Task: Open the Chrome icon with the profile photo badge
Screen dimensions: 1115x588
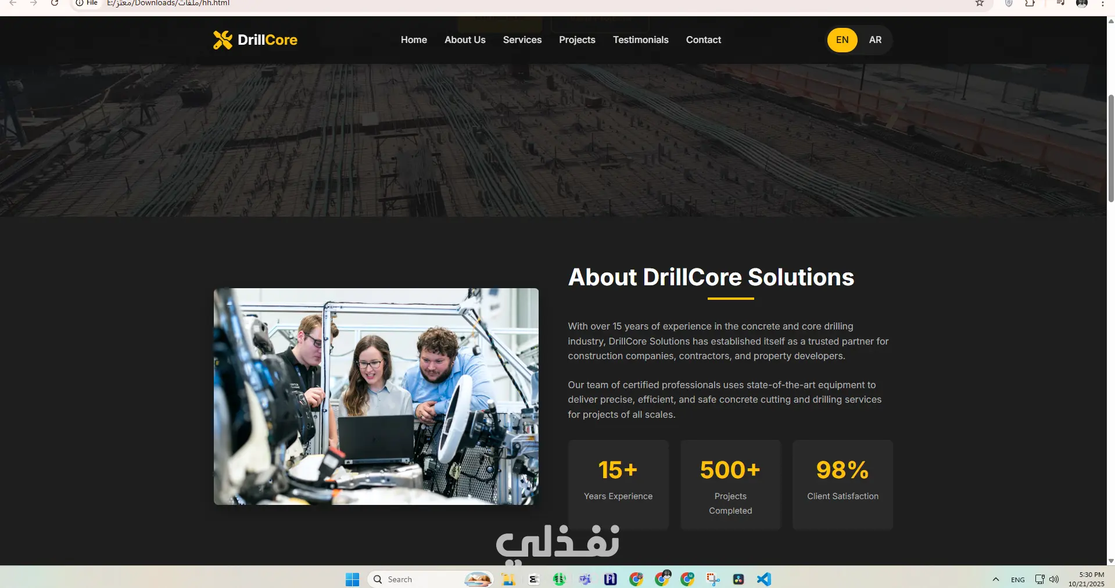Action: click(x=662, y=579)
